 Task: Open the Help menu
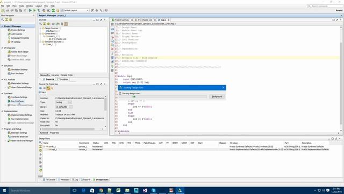pos(53,6)
